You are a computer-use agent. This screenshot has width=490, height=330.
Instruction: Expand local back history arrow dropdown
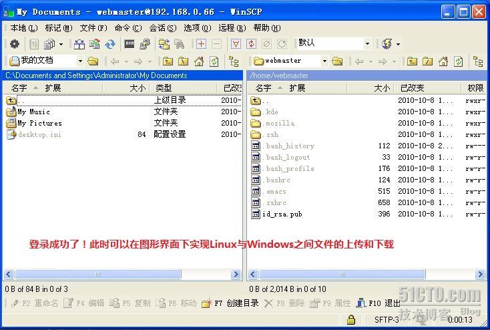[126, 61]
